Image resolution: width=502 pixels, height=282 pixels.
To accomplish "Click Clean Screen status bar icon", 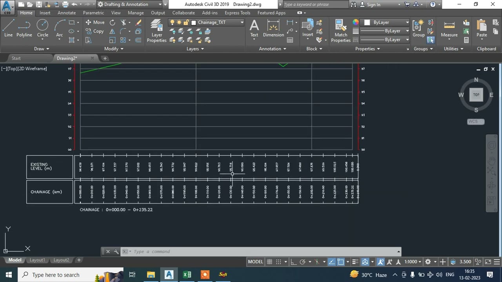I will pyautogui.click(x=488, y=262).
